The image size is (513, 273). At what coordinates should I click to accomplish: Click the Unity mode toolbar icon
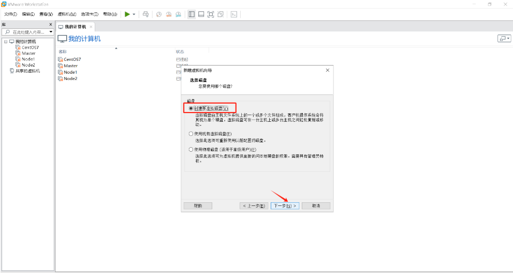point(221,14)
